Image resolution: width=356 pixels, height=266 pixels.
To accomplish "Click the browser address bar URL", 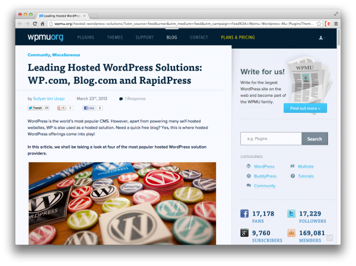I will 185,24.
